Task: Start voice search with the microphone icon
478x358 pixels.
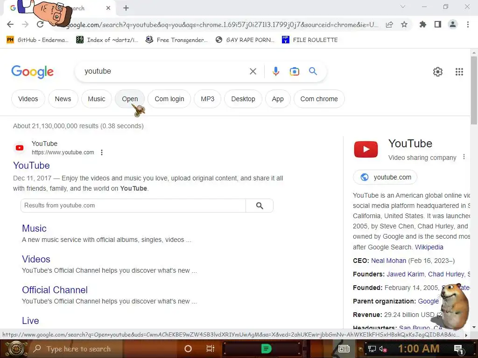Action: [275, 71]
